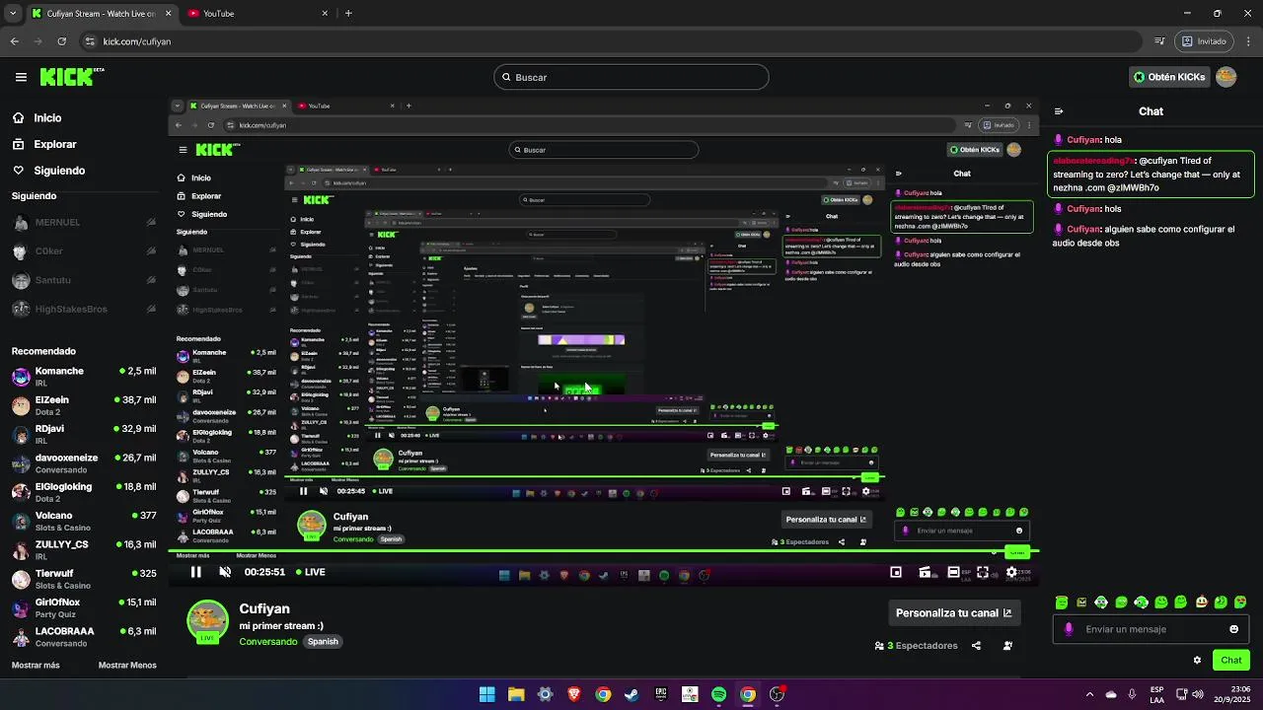This screenshot has height=710, width=1263.
Task: Open OBS Studio from the taskbar
Action: coord(777,694)
